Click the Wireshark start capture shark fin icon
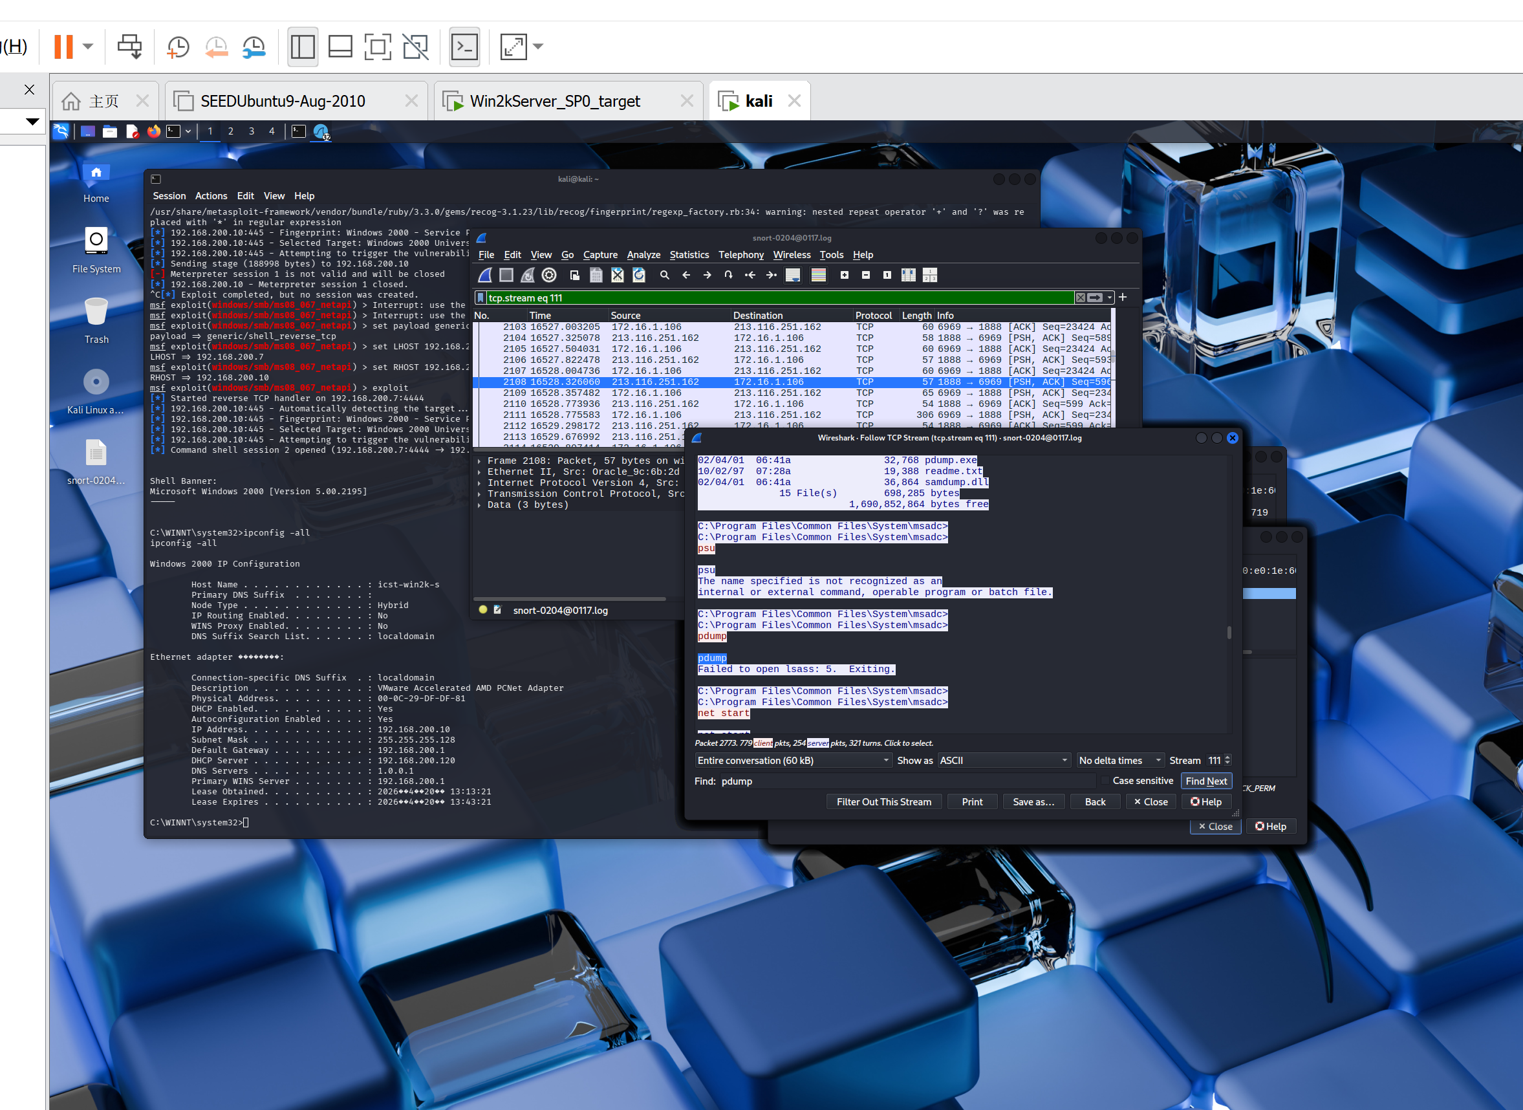1523x1110 pixels. pos(485,275)
